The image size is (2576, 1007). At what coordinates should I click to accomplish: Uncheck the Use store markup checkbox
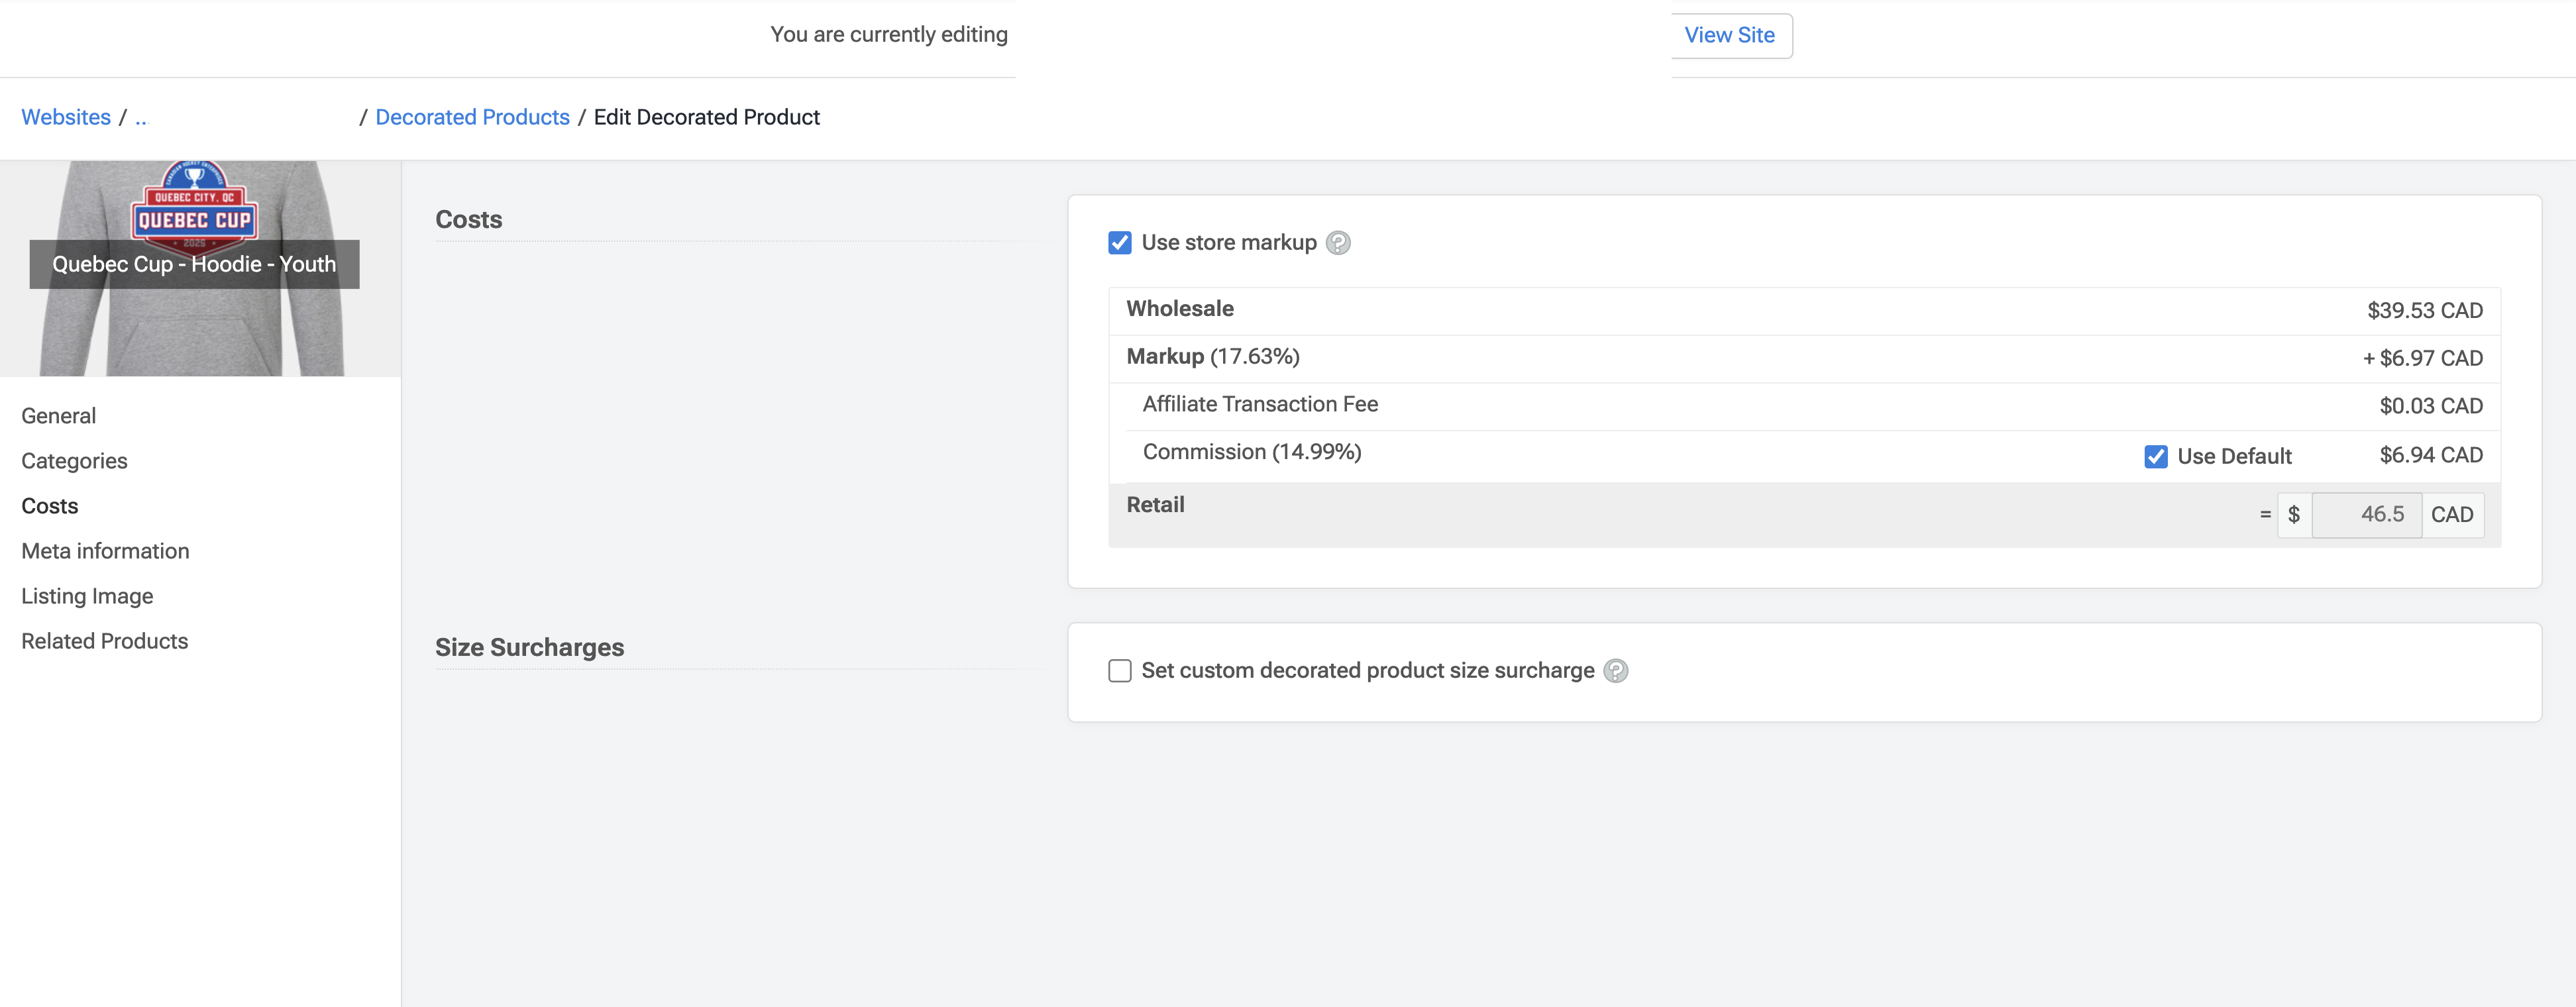pos(1120,243)
